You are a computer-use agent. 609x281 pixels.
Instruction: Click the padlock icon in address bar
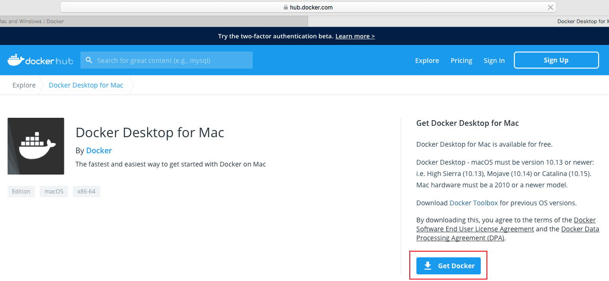tap(285, 8)
